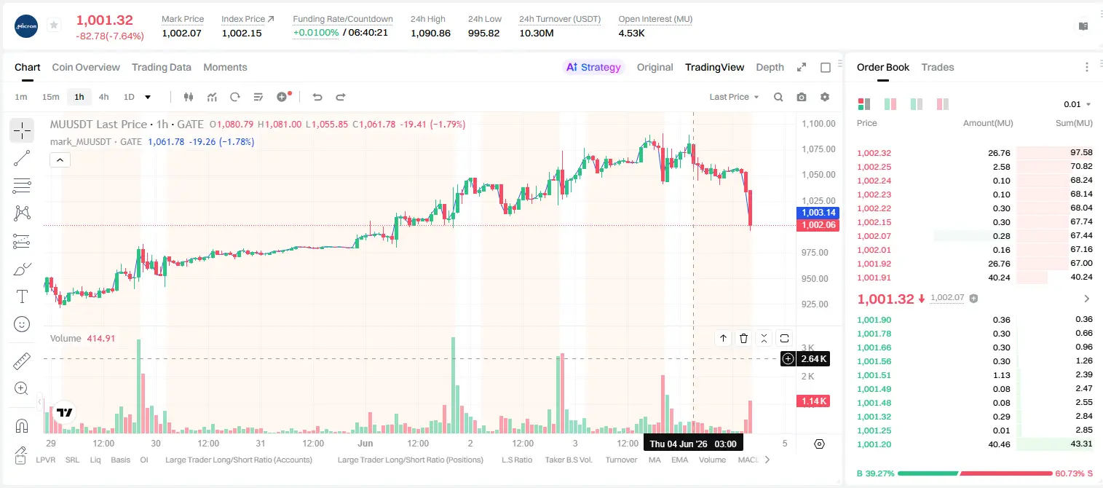Select the trend line drawing tool
Screen dimensions: 1103x488
pyautogui.click(x=22, y=159)
